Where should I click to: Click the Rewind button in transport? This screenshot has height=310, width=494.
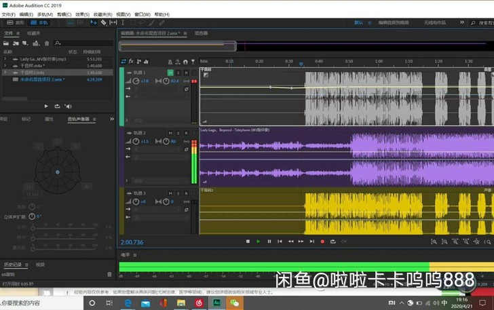[290, 241]
